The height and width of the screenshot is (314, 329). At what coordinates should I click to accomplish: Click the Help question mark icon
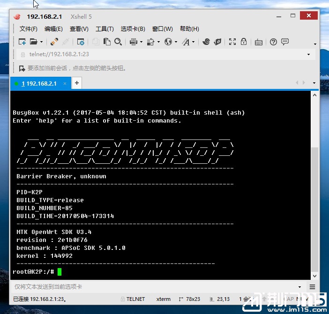pyautogui.click(x=273, y=42)
